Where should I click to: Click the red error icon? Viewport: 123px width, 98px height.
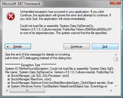11,16
